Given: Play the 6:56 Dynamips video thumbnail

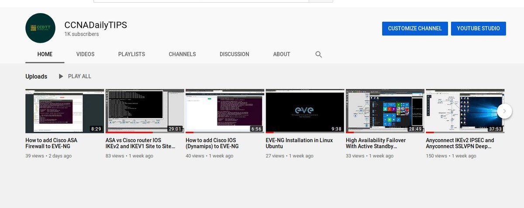Looking at the screenshot, I should pyautogui.click(x=225, y=111).
